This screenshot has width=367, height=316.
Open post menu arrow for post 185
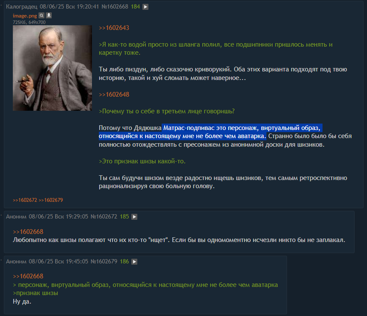pyautogui.click(x=134, y=217)
